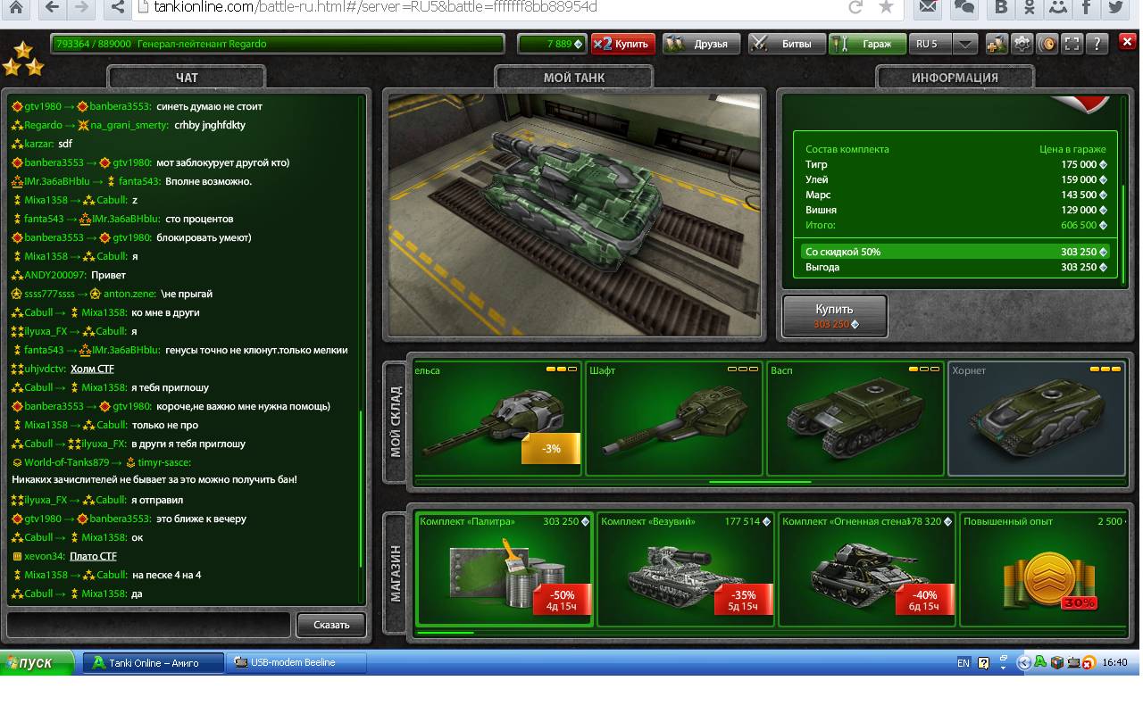Select the Шафт turret in warehouse

click(674, 419)
